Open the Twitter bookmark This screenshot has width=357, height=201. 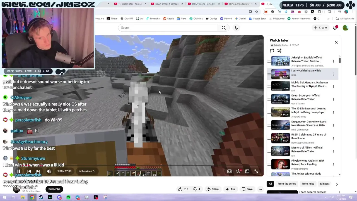coord(112,19)
